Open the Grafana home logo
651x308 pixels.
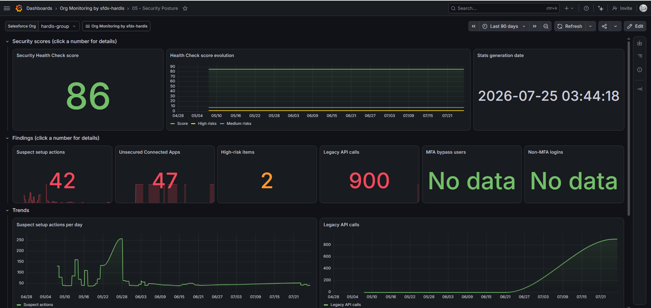19,8
